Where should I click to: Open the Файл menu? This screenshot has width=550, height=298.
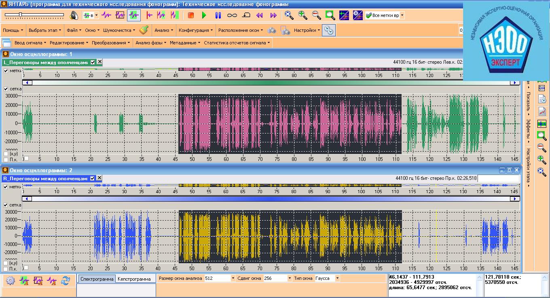[x=74, y=30]
